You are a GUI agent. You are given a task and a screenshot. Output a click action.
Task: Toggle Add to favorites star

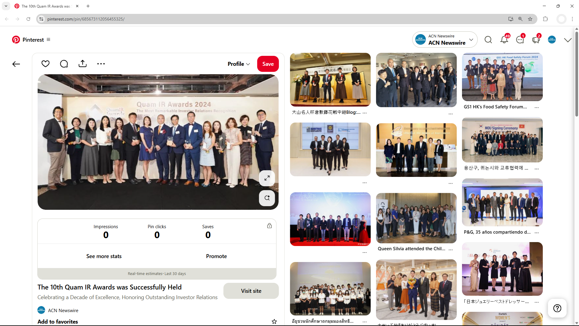[274, 322]
